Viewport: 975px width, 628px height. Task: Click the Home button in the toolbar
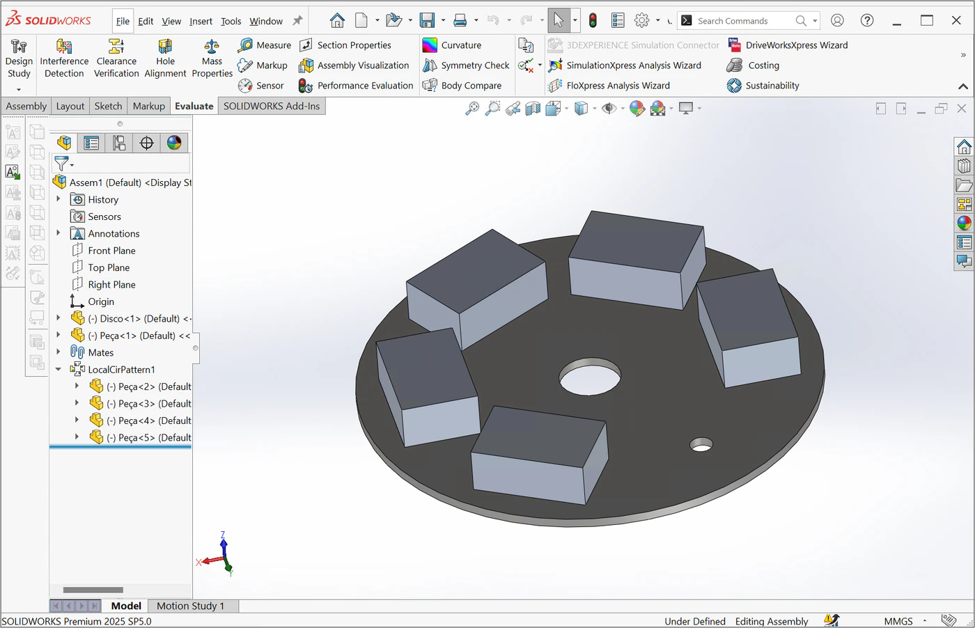pos(337,20)
